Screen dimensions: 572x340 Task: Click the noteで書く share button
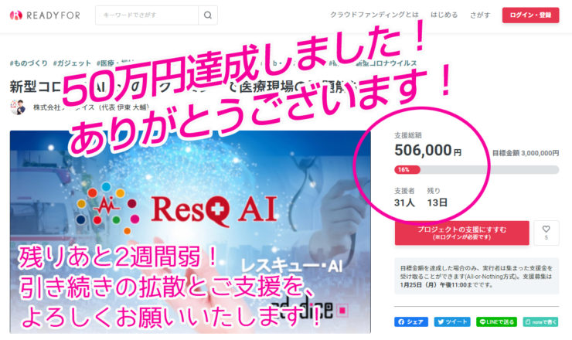(x=540, y=321)
